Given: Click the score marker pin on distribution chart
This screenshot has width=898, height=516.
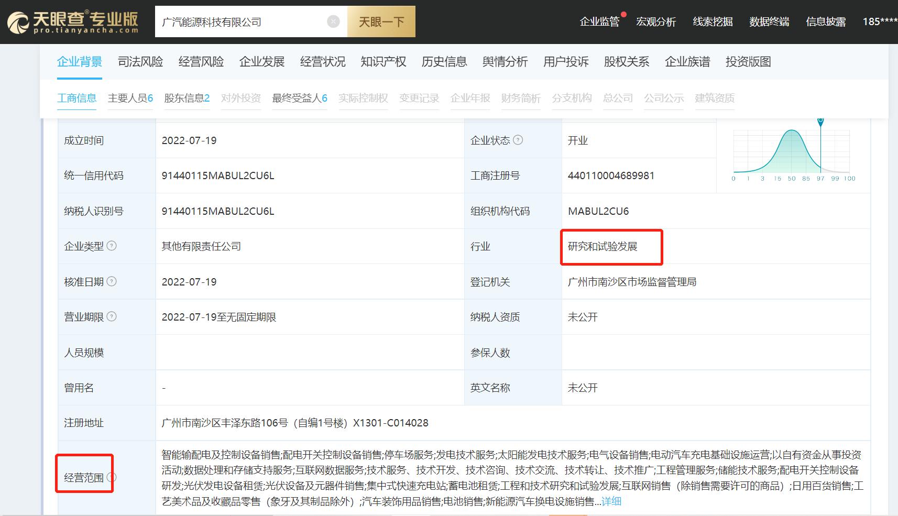Looking at the screenshot, I should [820, 122].
